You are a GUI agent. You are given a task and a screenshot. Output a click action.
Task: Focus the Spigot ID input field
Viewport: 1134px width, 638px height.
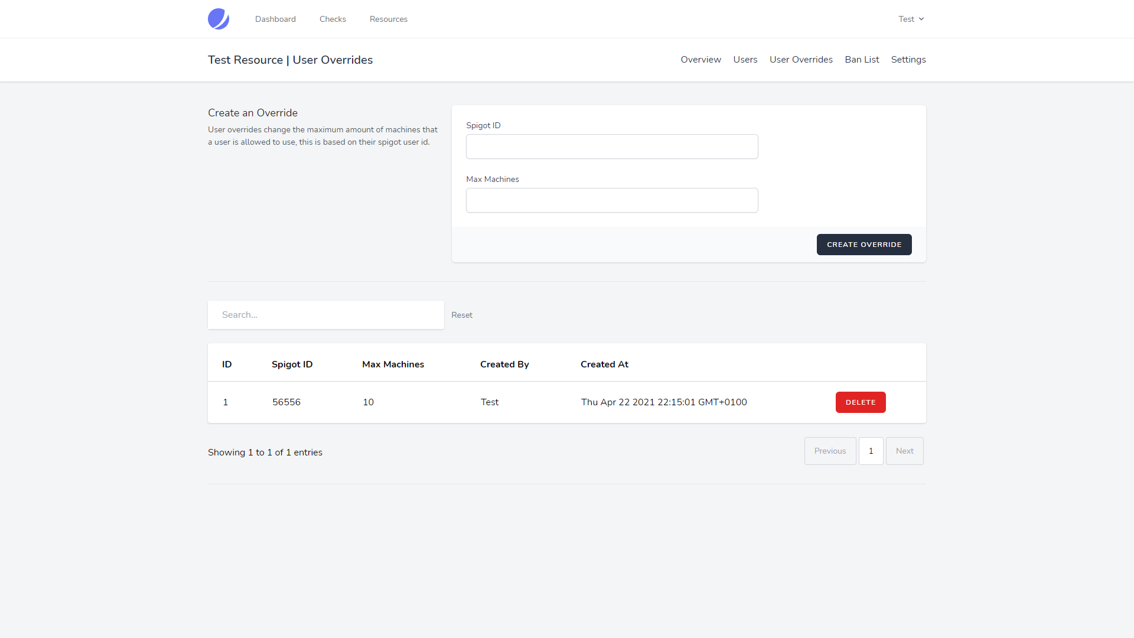pos(612,147)
